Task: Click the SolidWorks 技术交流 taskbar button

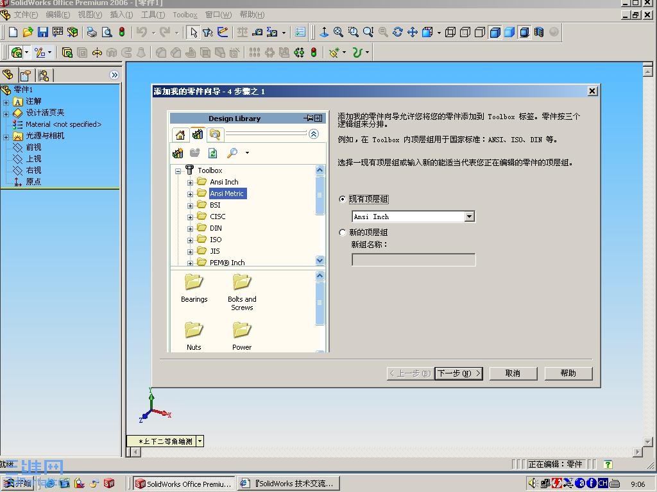Action: [288, 484]
